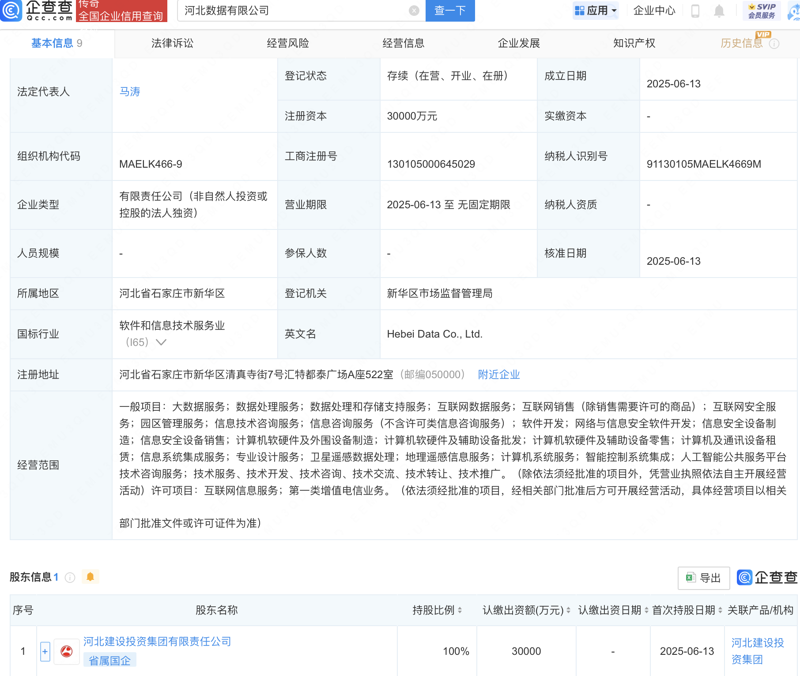
Task: Open SVIP member services badge
Action: point(762,11)
